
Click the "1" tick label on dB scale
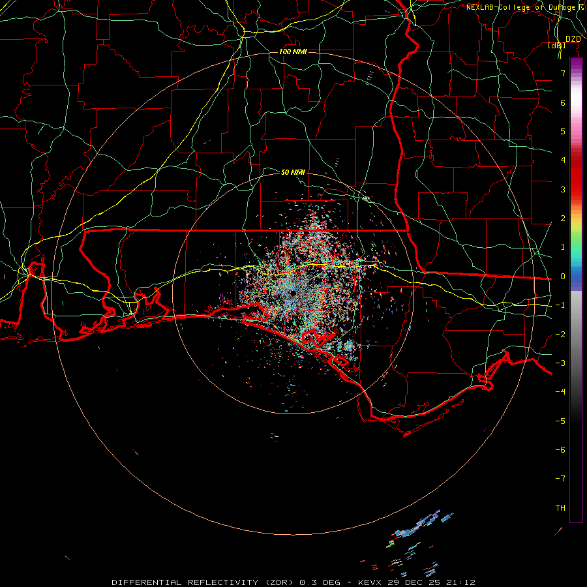point(563,247)
